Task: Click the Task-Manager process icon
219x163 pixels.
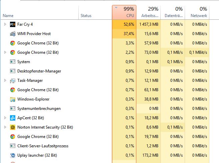Action: tap(13, 80)
